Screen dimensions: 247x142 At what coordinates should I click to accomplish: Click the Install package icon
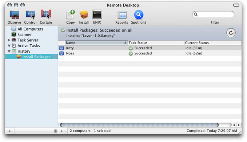click(84, 15)
